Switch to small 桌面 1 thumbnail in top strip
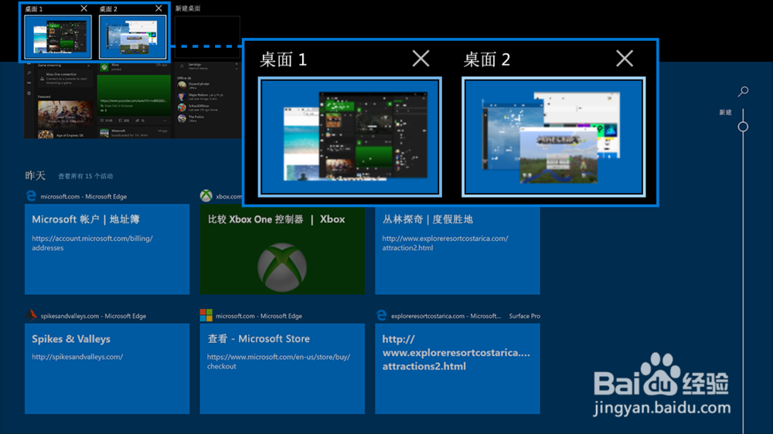Image resolution: width=773 pixels, height=434 pixels. (x=58, y=37)
